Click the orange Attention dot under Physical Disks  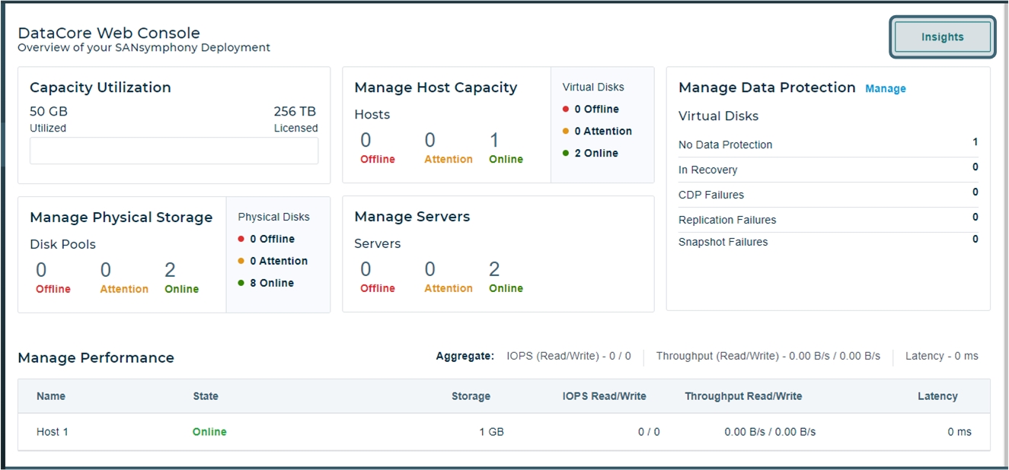[241, 261]
